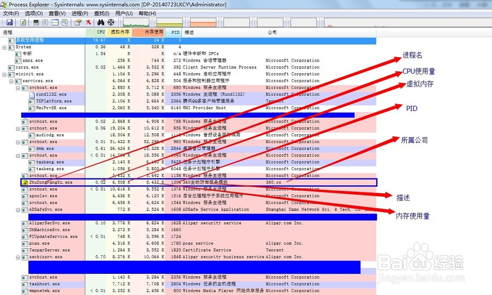Open the 帮助(H) menu
Screen dimensions: 492x295
(x=147, y=13)
